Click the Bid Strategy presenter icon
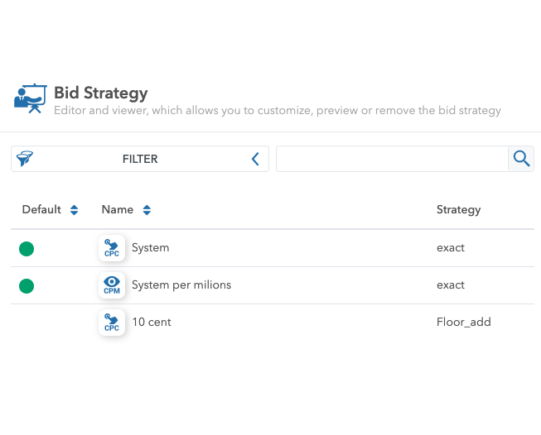 (31, 98)
